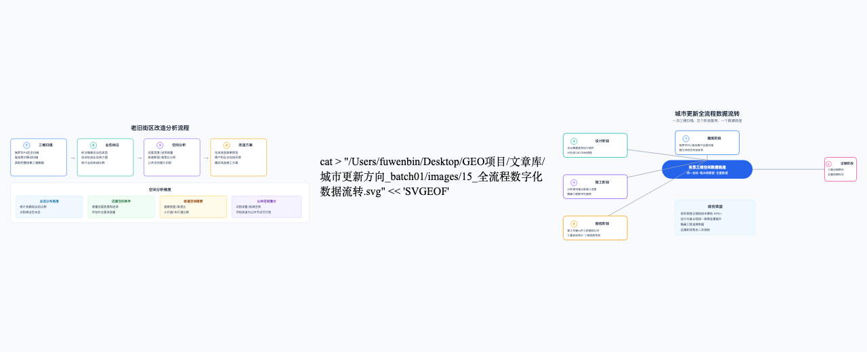The height and width of the screenshot is (352, 867).
Task: Click 50% cost reduction line in 综合效益
Action: tap(701, 213)
